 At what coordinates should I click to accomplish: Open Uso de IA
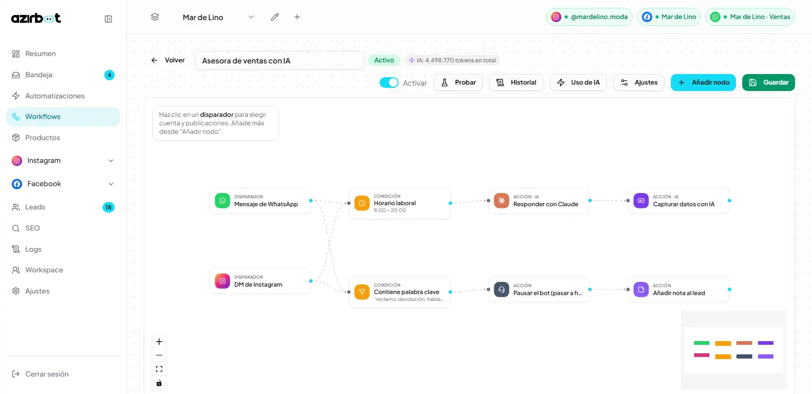[579, 83]
